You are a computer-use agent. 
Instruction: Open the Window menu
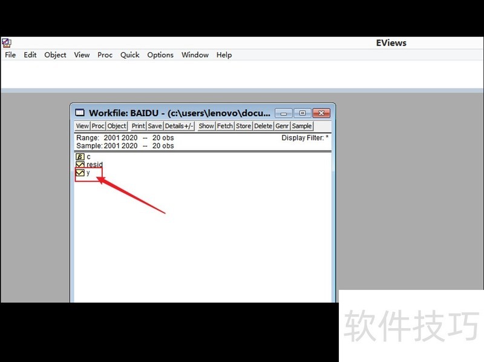pos(195,55)
